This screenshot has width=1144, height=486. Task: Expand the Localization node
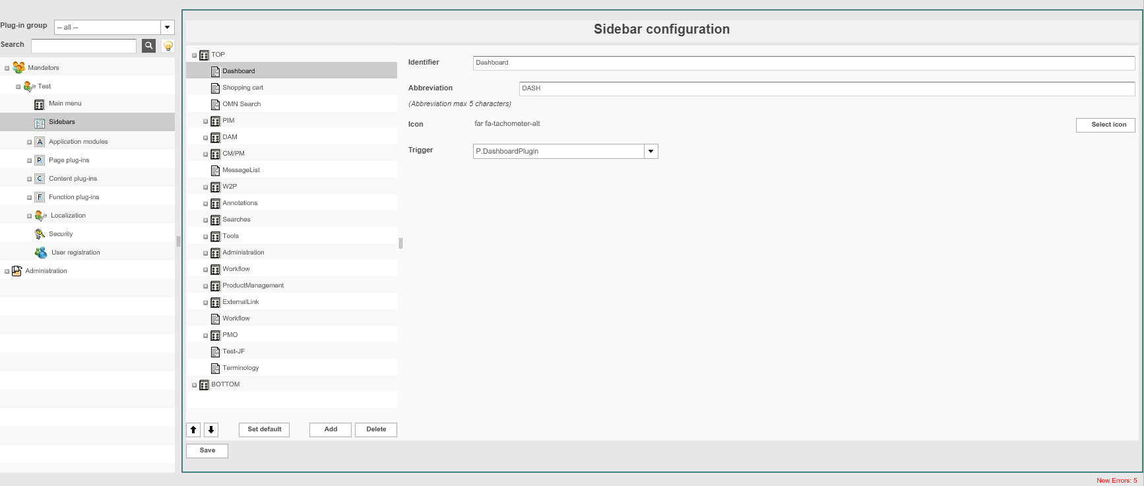click(30, 216)
